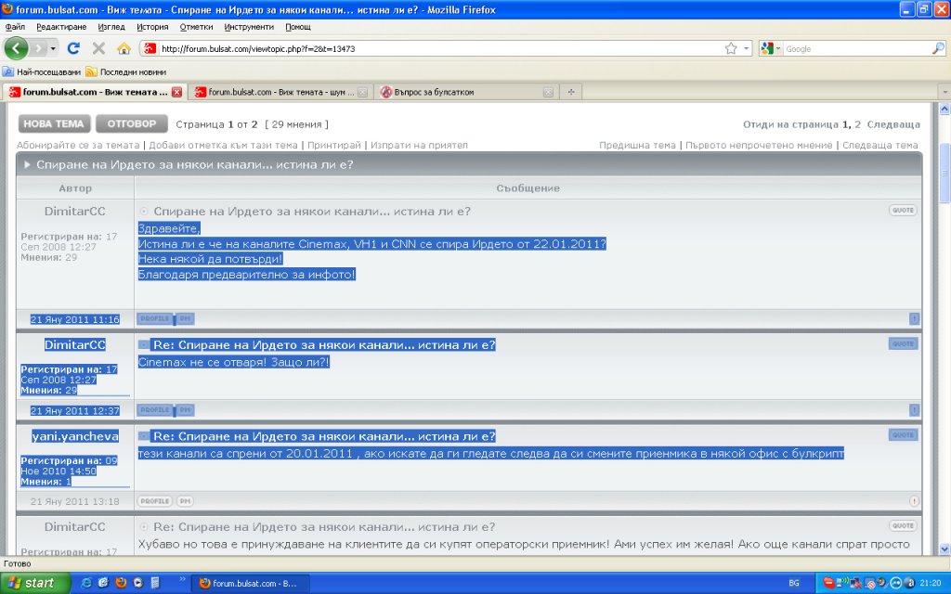Click the scrollbar up arrow
951x594 pixels.
(944, 110)
